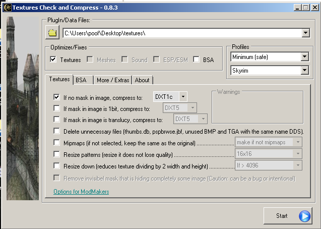Click the textures folder path field
The height and width of the screenshot is (229, 321).
tap(182, 33)
